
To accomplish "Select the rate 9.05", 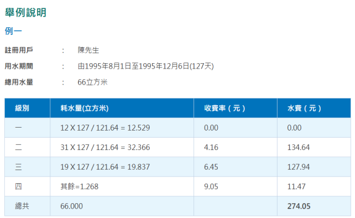I will click(211, 187).
